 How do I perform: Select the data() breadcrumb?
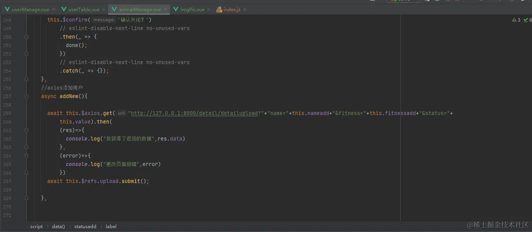click(58, 227)
